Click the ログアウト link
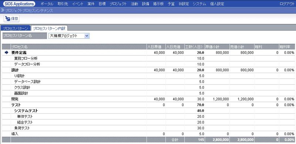This screenshot has height=144, width=296. (287, 4)
